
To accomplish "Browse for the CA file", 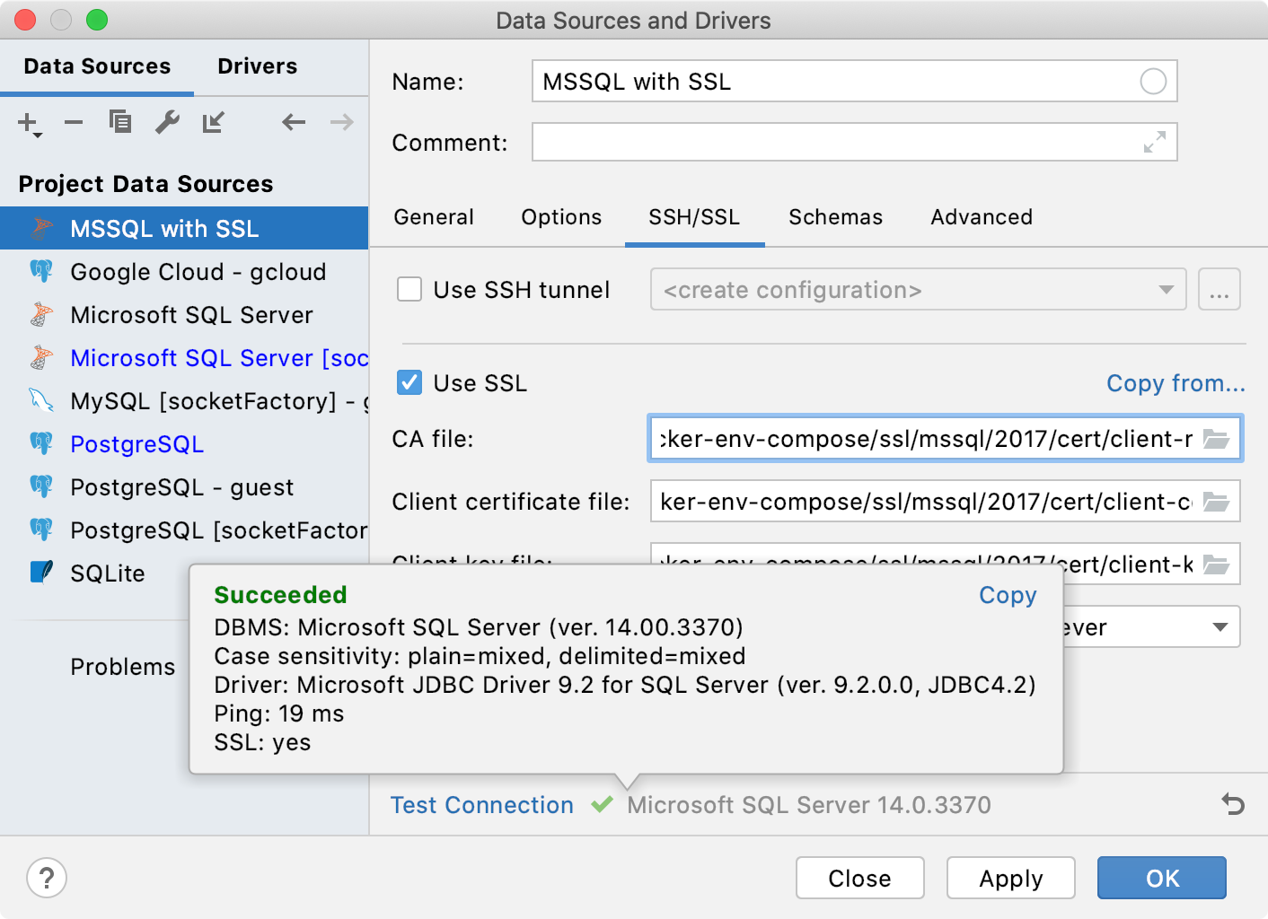I will pos(1218,439).
